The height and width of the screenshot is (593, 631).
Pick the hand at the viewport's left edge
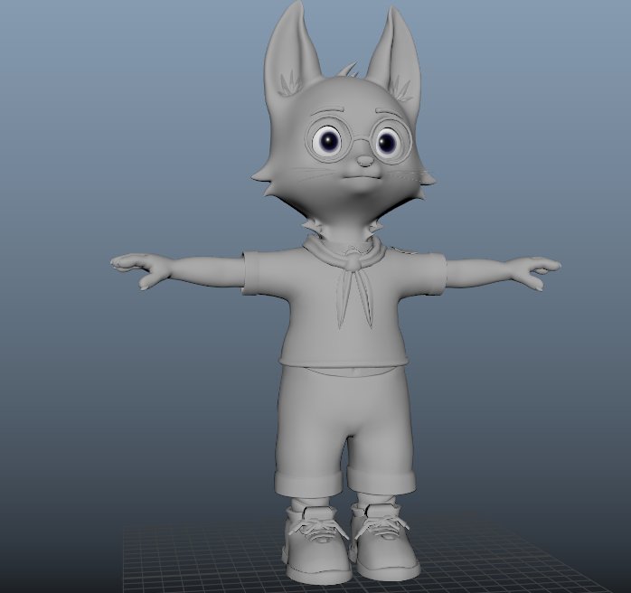click(137, 268)
